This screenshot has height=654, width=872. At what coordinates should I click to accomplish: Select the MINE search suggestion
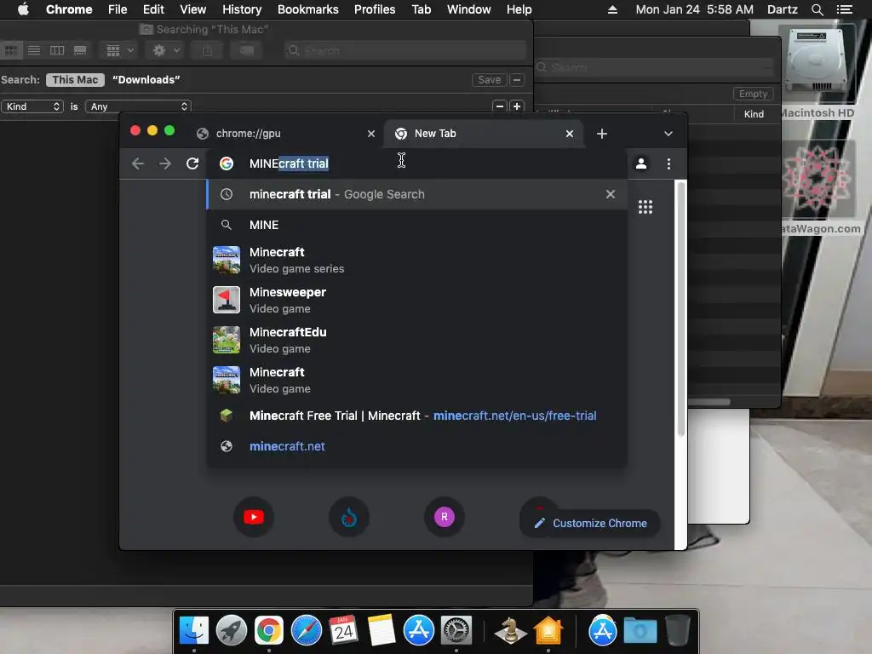click(417, 225)
